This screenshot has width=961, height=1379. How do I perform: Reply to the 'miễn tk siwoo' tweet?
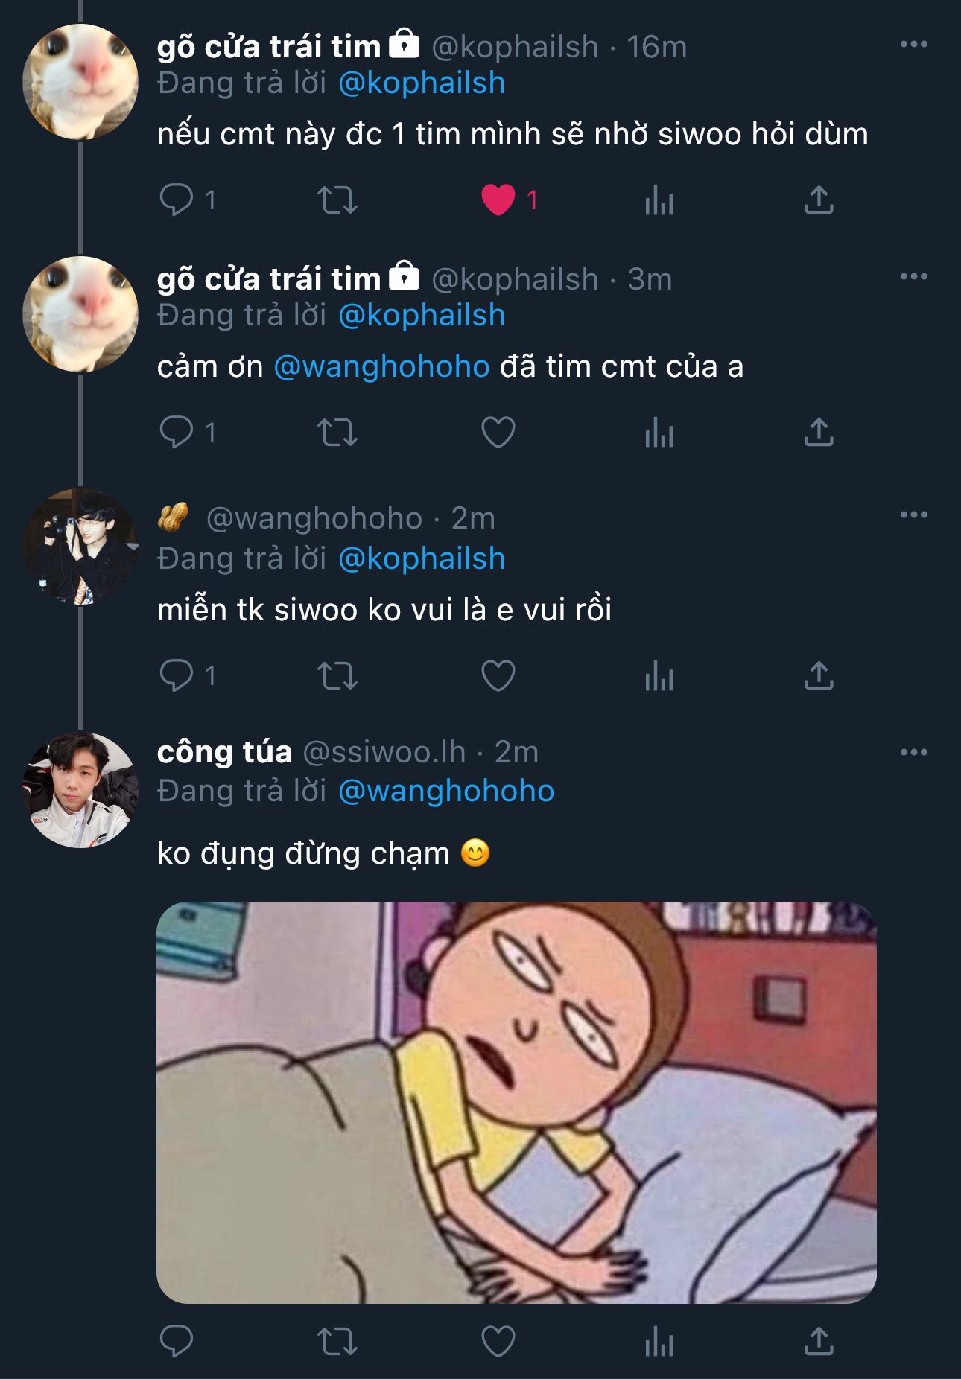[177, 675]
